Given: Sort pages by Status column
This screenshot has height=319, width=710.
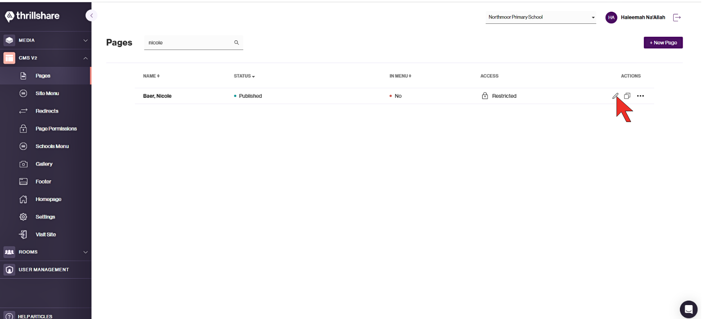Looking at the screenshot, I should (244, 76).
